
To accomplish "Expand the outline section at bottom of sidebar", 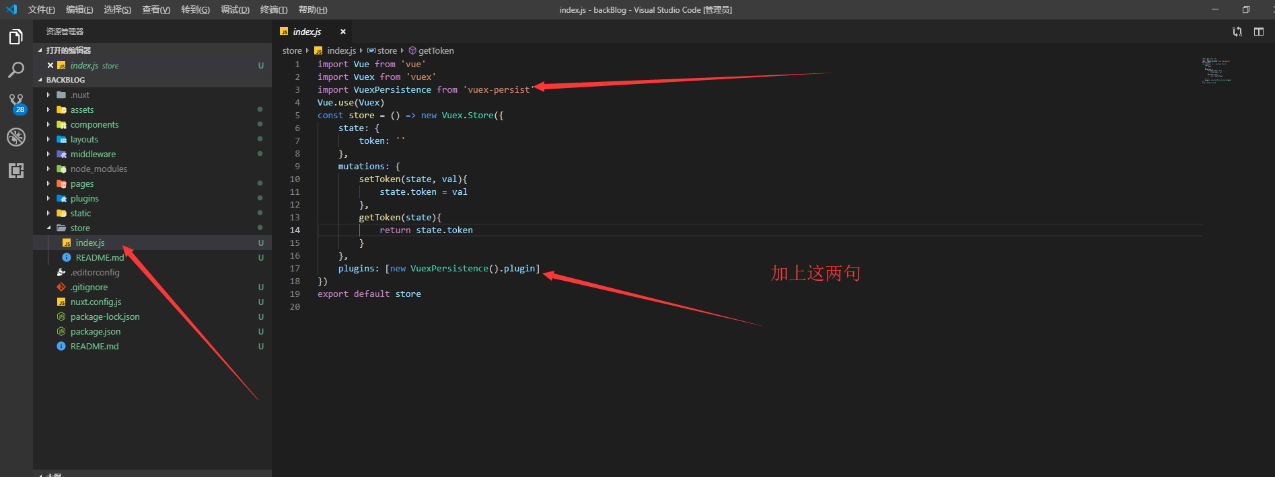I will click(40, 474).
